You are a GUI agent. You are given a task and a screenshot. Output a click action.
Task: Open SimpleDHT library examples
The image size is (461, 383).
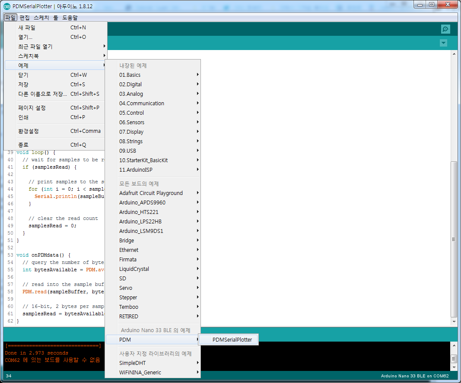(x=153, y=363)
